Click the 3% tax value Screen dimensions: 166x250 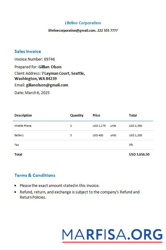point(131,145)
